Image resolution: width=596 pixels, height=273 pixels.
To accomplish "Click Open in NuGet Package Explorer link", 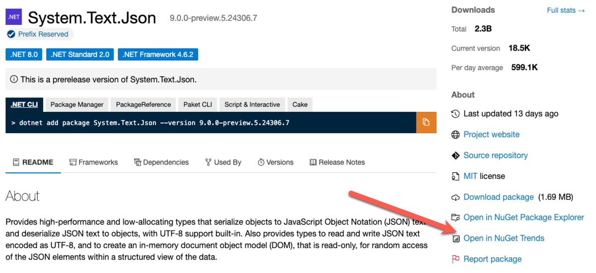I will 523,217.
